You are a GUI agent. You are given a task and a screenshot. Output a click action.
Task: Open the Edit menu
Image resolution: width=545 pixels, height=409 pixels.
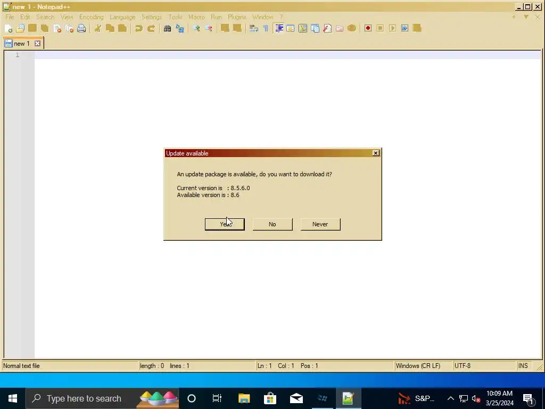[x=25, y=17]
